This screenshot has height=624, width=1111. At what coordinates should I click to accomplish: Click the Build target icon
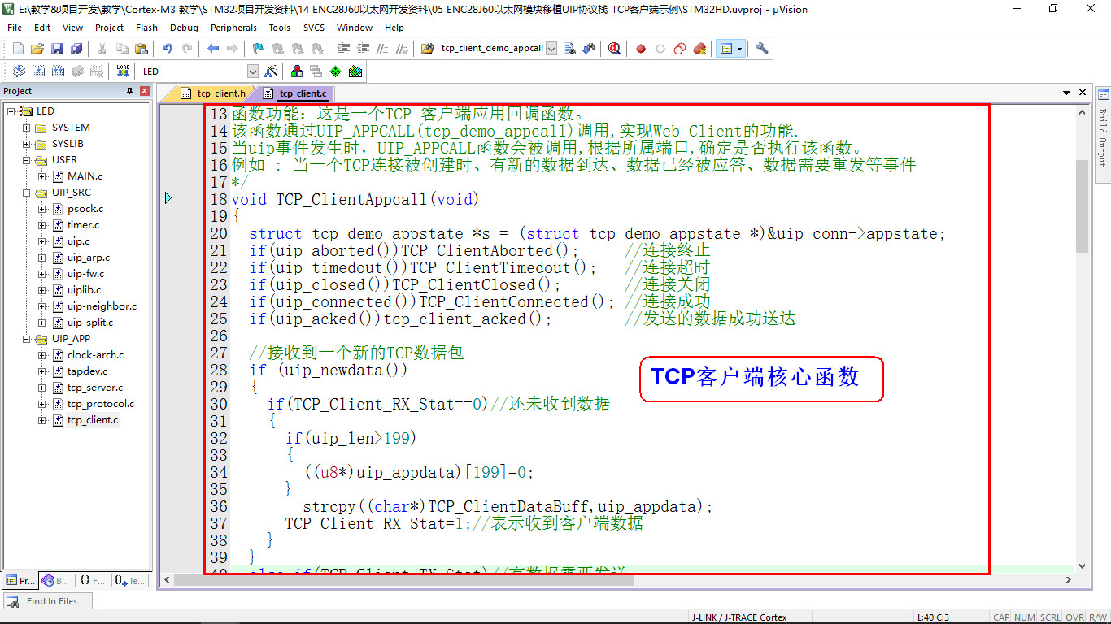[x=37, y=71]
